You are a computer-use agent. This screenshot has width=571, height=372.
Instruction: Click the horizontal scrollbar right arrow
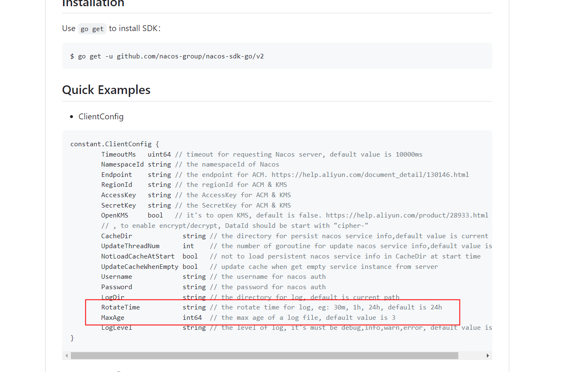click(x=488, y=356)
